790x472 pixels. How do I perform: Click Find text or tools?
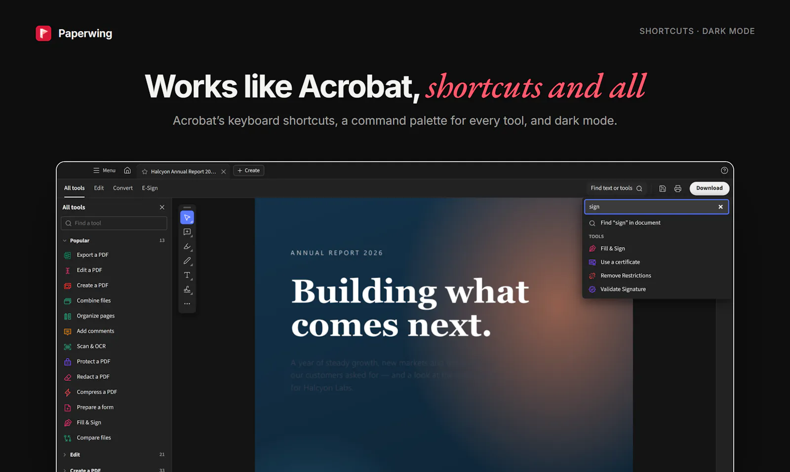pyautogui.click(x=616, y=188)
